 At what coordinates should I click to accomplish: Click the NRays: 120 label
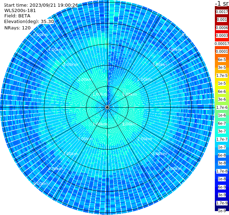[x=17, y=28]
